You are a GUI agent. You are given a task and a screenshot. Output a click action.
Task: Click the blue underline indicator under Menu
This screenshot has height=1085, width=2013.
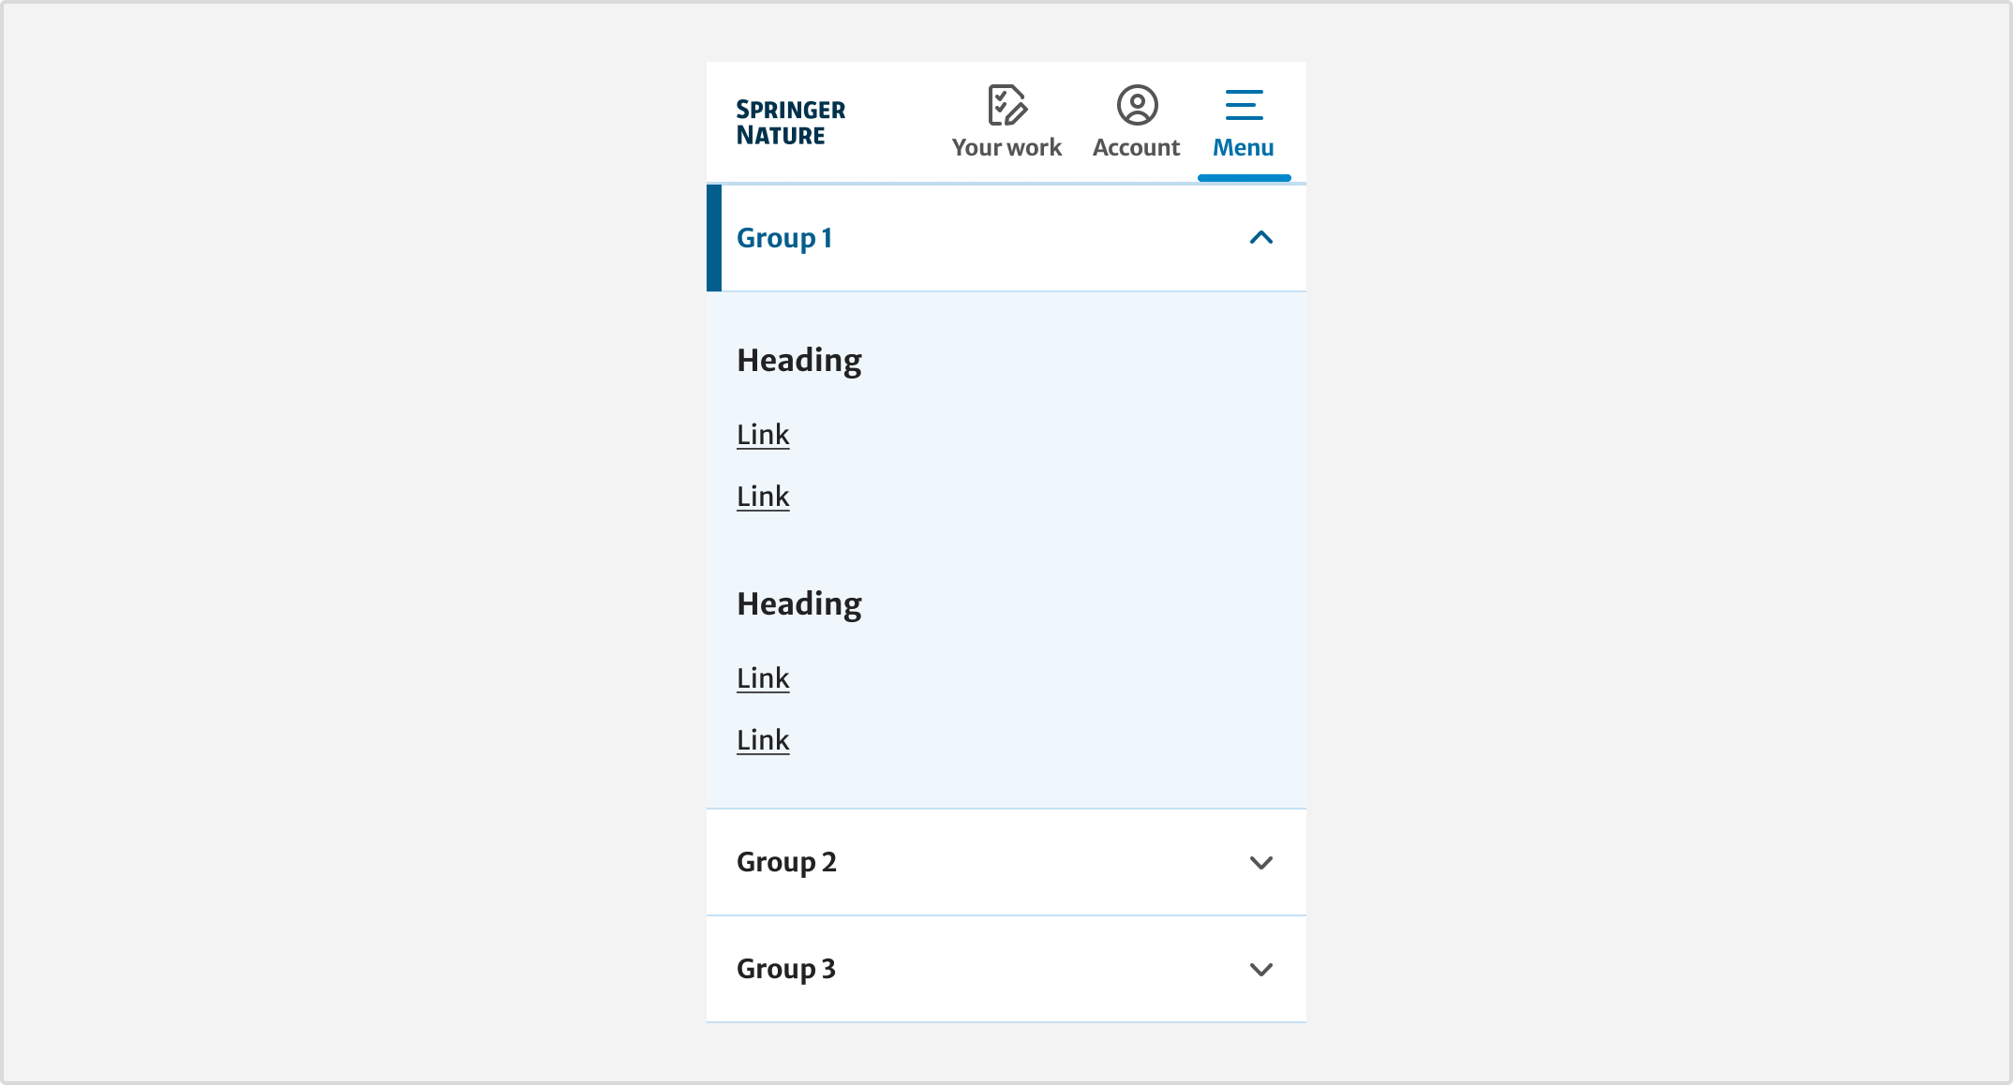(1243, 176)
